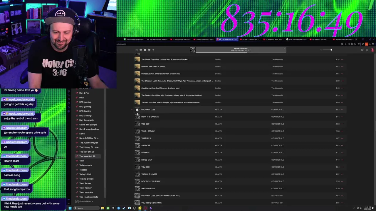Pause playback in the player bar
376x211 pixels.
(145, 50)
